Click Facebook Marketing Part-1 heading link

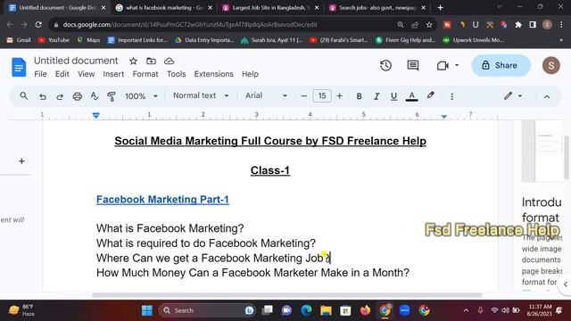tap(162, 200)
